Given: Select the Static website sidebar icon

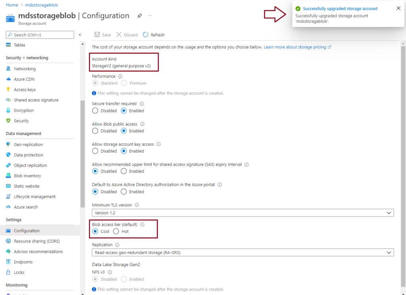Looking at the screenshot, I should coord(9,186).
